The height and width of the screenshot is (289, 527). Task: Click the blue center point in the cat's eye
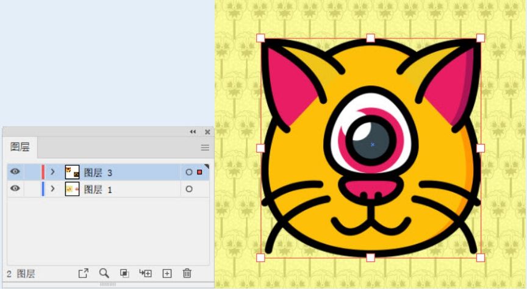pos(373,144)
